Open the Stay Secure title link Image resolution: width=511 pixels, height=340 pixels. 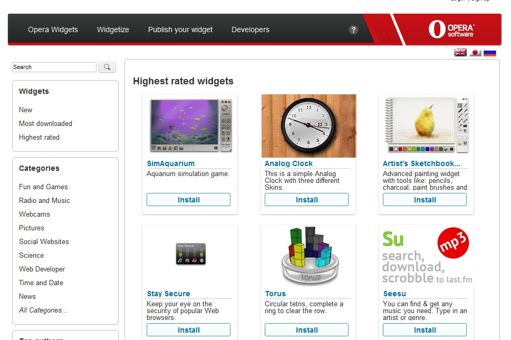(168, 294)
